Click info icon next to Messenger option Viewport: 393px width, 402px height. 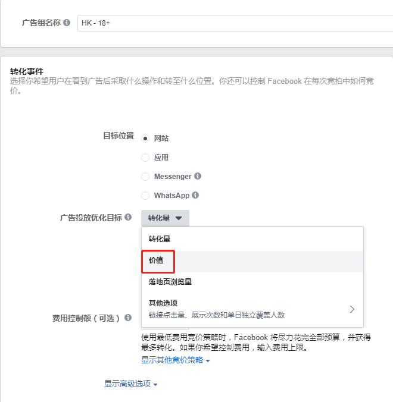(x=198, y=177)
